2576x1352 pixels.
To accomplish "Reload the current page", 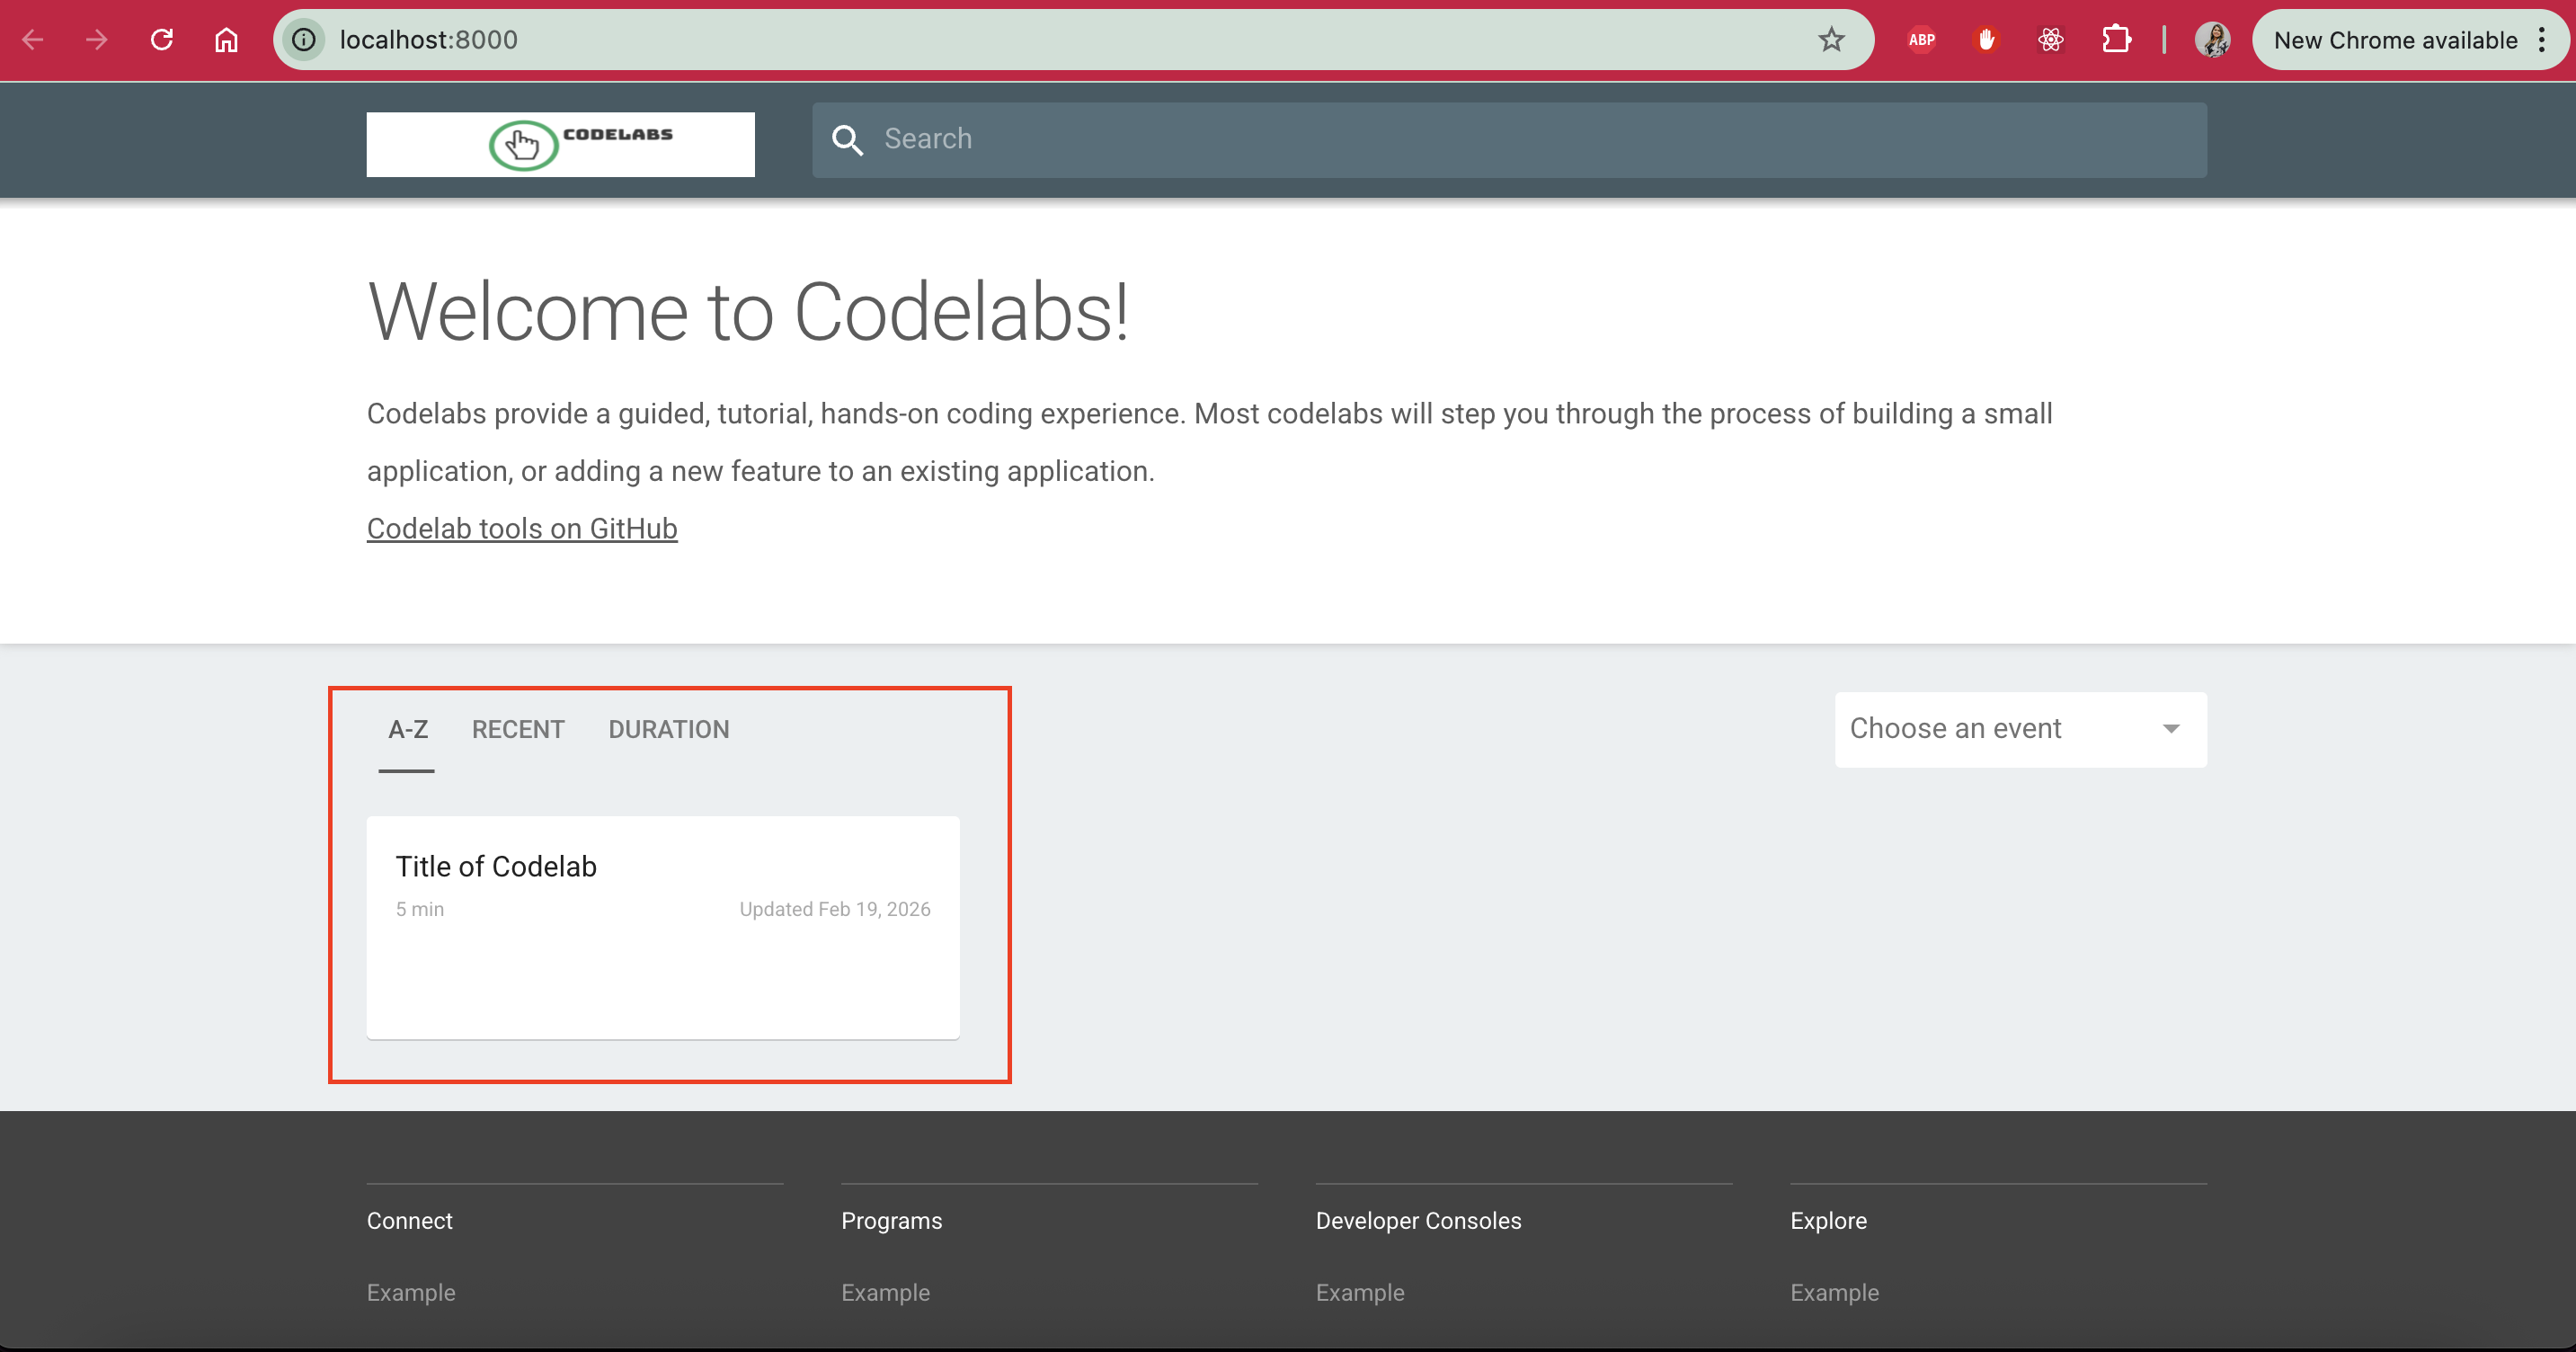I will pos(161,39).
